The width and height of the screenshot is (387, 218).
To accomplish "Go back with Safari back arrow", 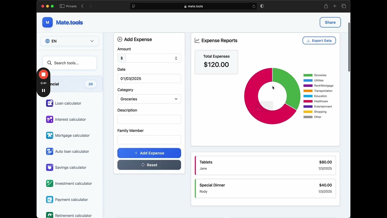I will (82, 6).
